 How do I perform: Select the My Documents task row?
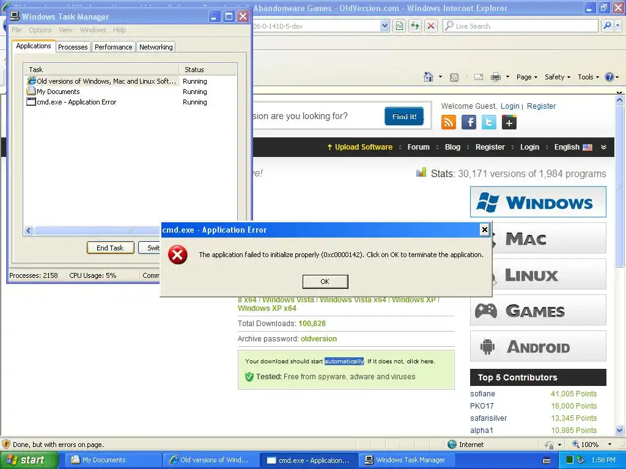[x=130, y=92]
